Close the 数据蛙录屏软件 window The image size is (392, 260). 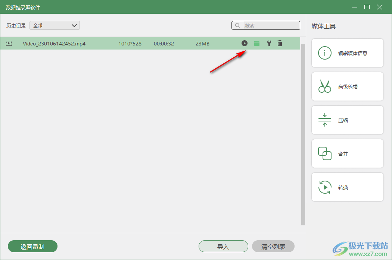(x=380, y=7)
